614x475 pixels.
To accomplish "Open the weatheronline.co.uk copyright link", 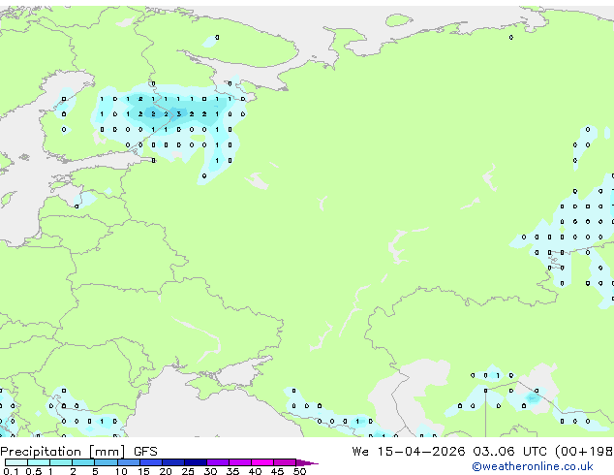I will 532,466.
